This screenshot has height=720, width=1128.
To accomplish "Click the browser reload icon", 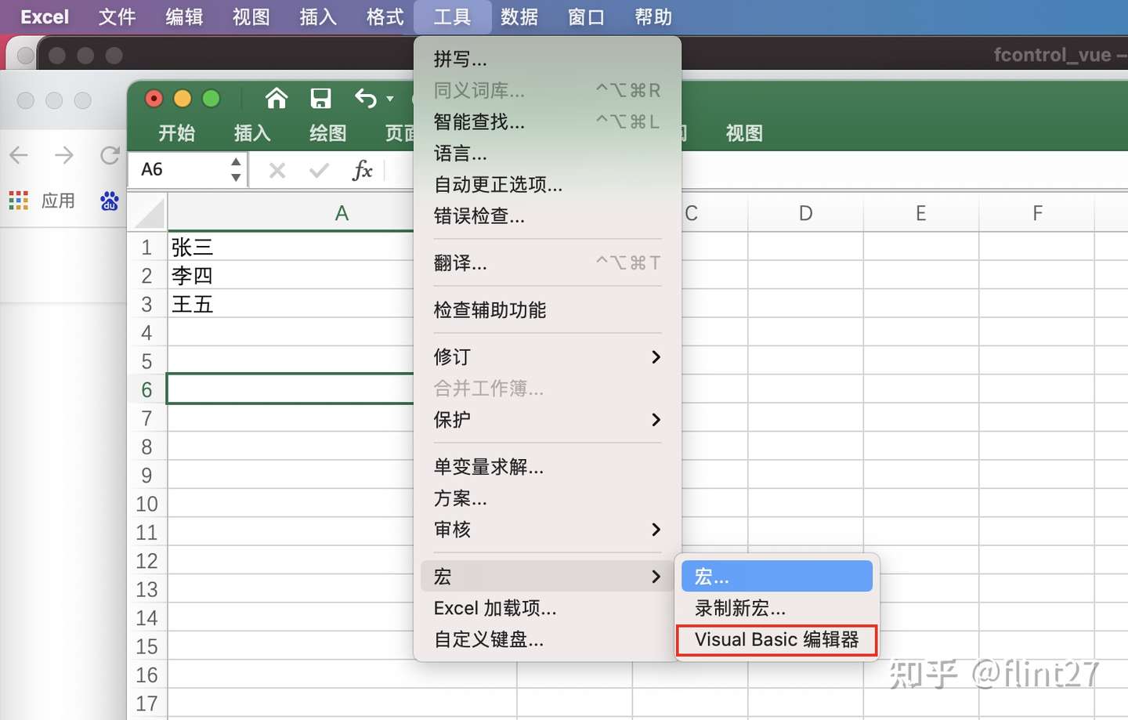I will click(110, 155).
